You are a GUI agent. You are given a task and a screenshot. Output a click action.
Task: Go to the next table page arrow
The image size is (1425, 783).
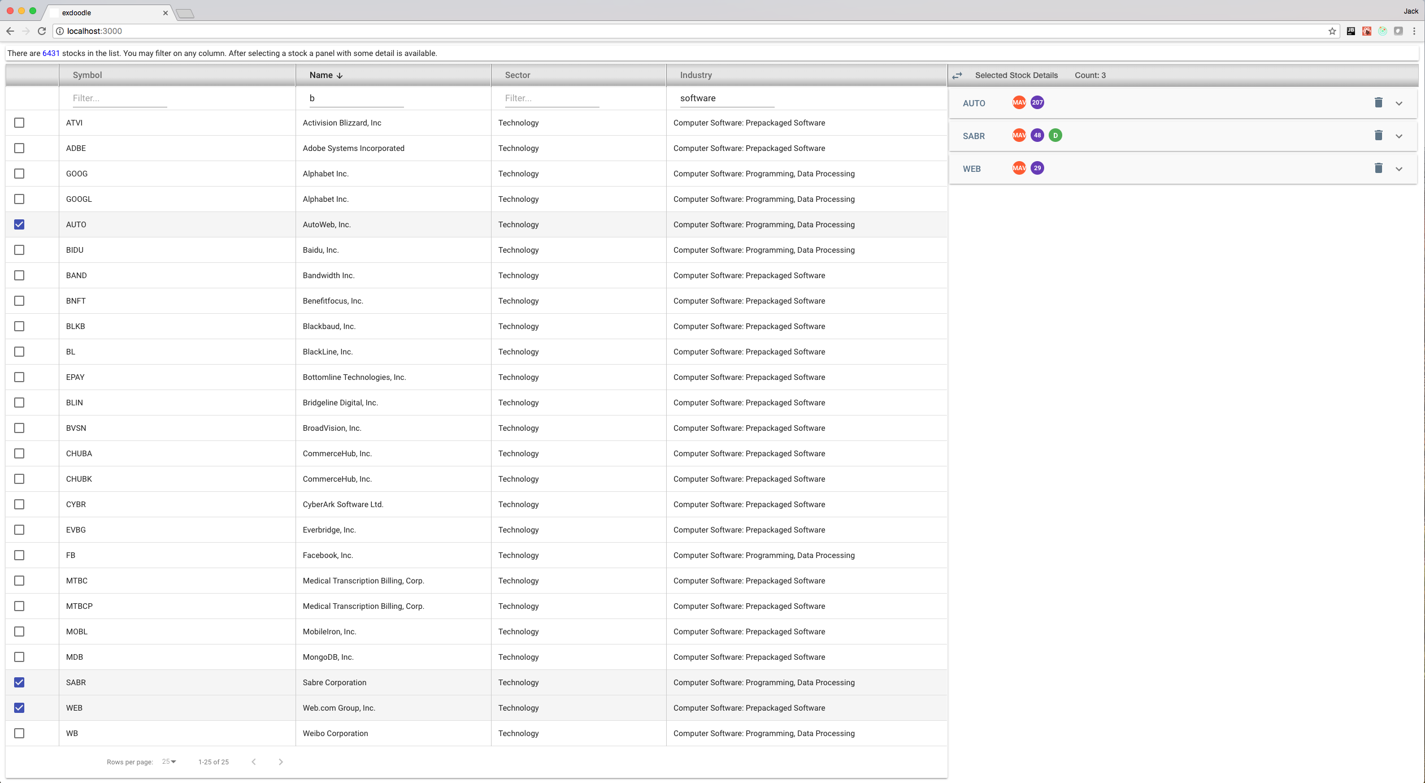click(281, 762)
